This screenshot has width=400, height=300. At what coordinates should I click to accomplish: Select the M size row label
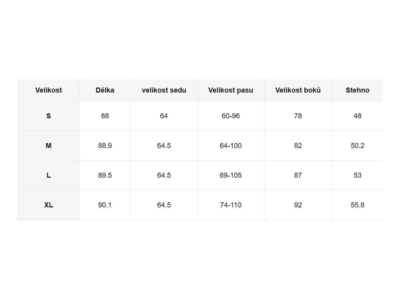pyautogui.click(x=48, y=146)
